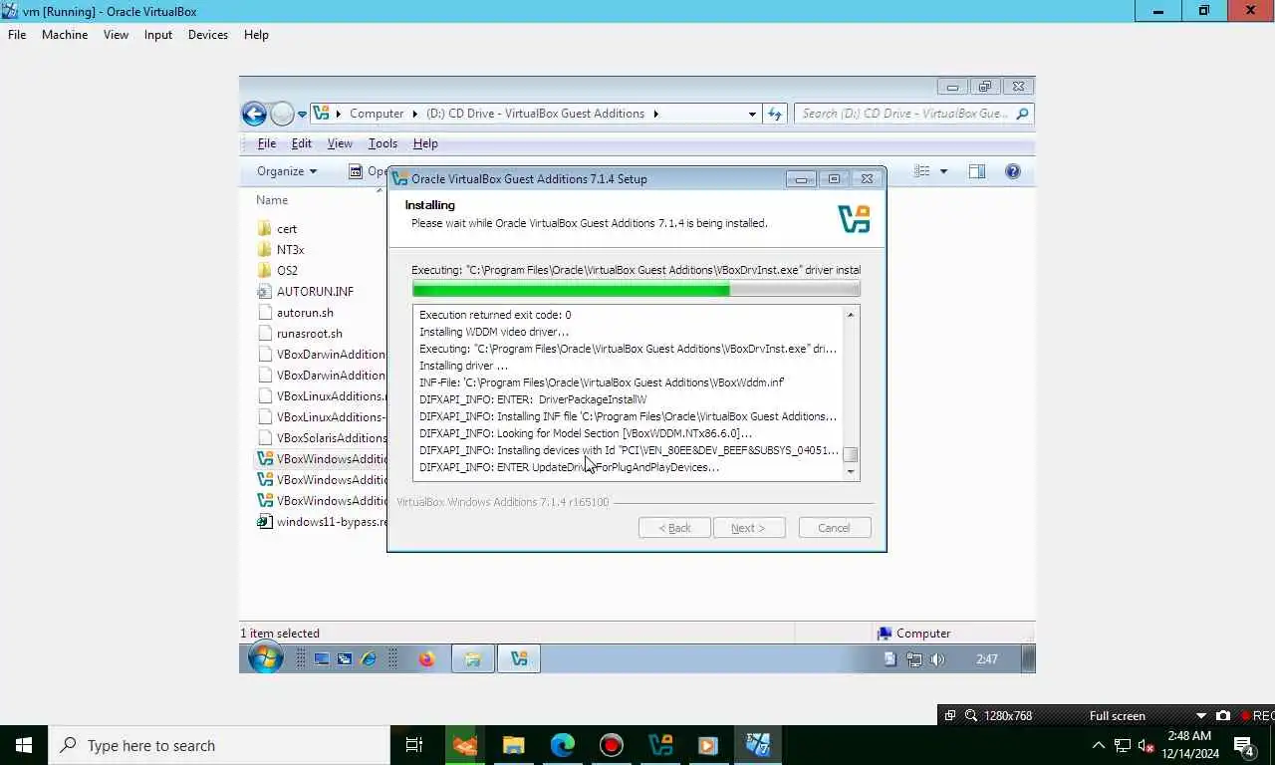Open the VirtualBox Machine menu
Image resolution: width=1275 pixels, height=765 pixels.
[65, 35]
